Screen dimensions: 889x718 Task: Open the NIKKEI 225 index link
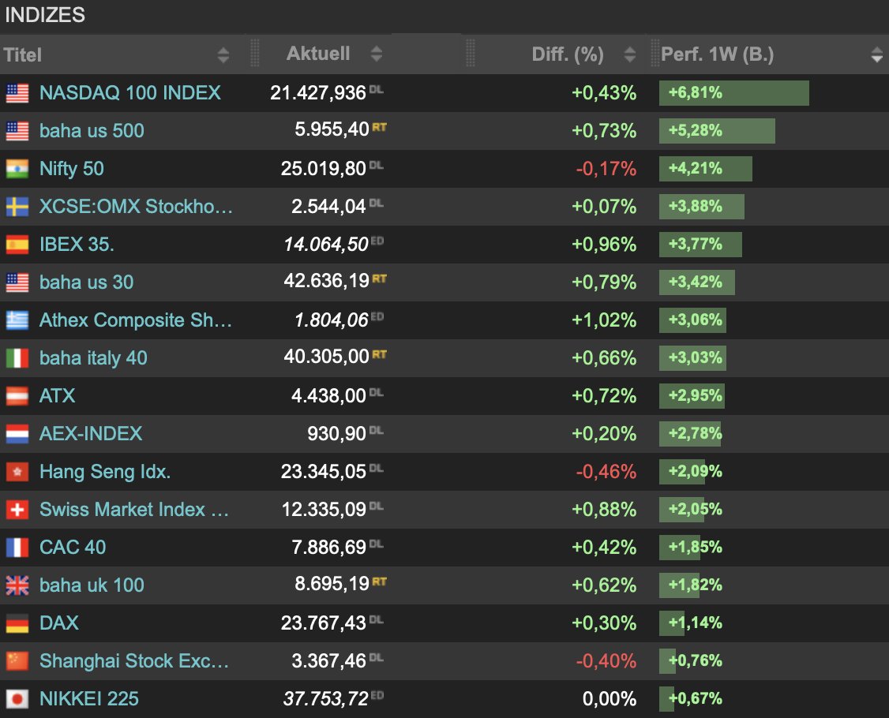(x=88, y=699)
